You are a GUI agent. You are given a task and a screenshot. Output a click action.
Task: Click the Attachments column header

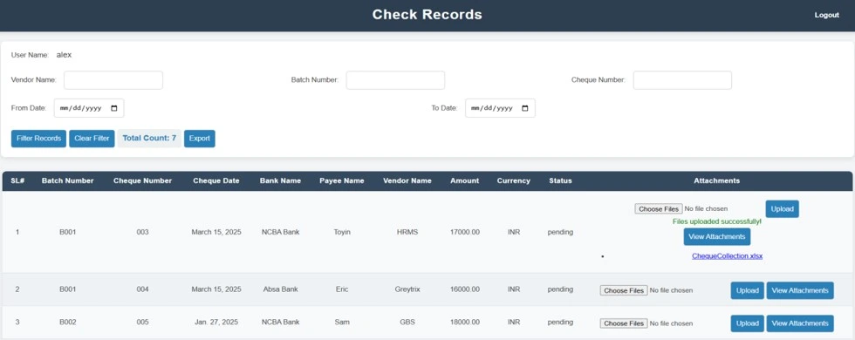tap(716, 181)
